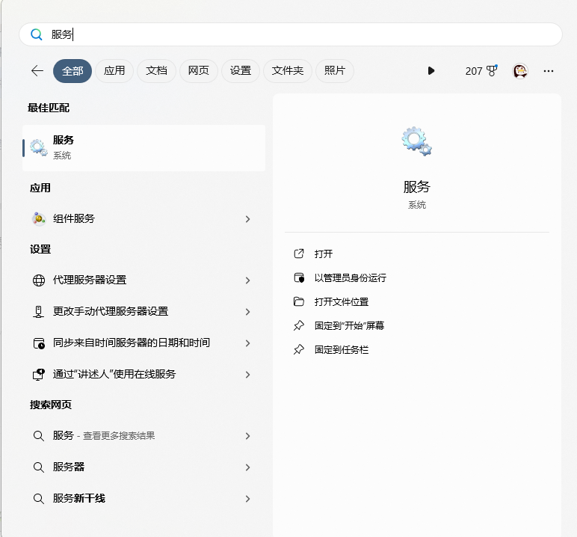Click the search icon beside 服务新干线
This screenshot has width=577, height=537.
(x=39, y=499)
